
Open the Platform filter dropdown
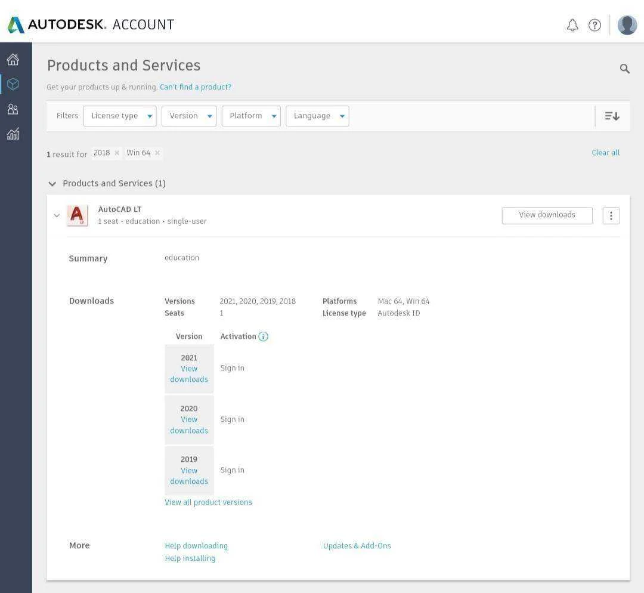[251, 116]
